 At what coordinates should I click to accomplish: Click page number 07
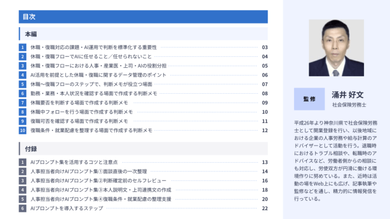(x=265, y=84)
